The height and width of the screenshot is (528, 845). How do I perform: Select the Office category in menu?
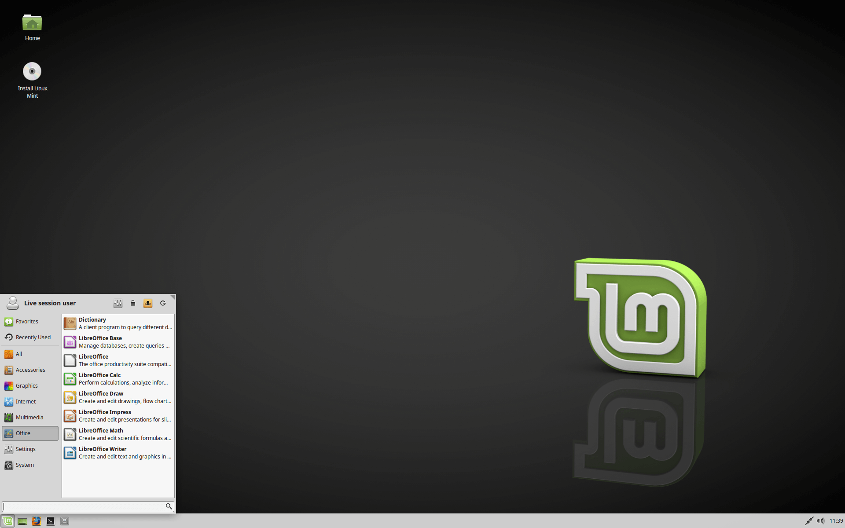(x=31, y=433)
